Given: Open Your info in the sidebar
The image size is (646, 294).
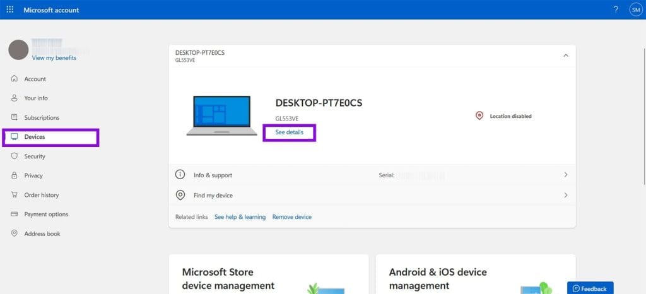Looking at the screenshot, I should tap(36, 98).
